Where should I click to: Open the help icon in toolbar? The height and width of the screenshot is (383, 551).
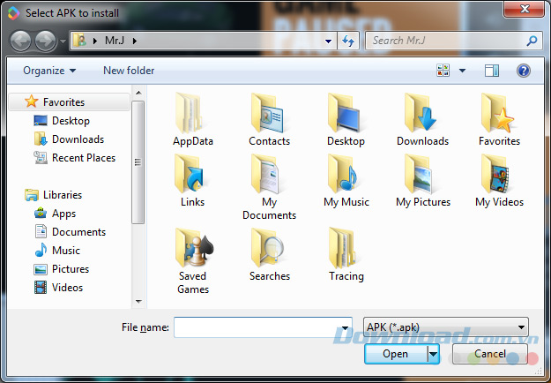(523, 71)
